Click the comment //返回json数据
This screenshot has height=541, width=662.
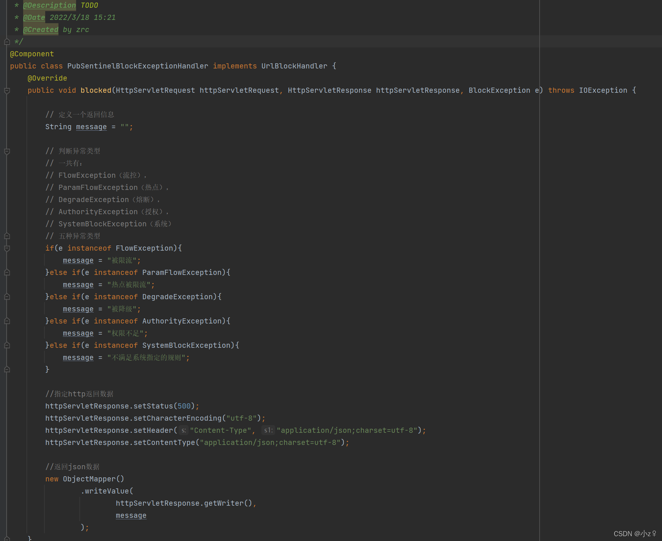click(x=72, y=467)
